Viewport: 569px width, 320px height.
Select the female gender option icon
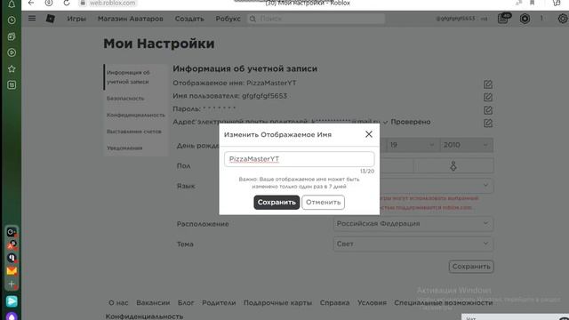(x=453, y=166)
